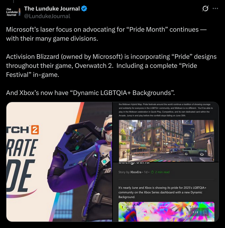Click the 1/2 image counter
This screenshot has width=225, height=228.
195,212
